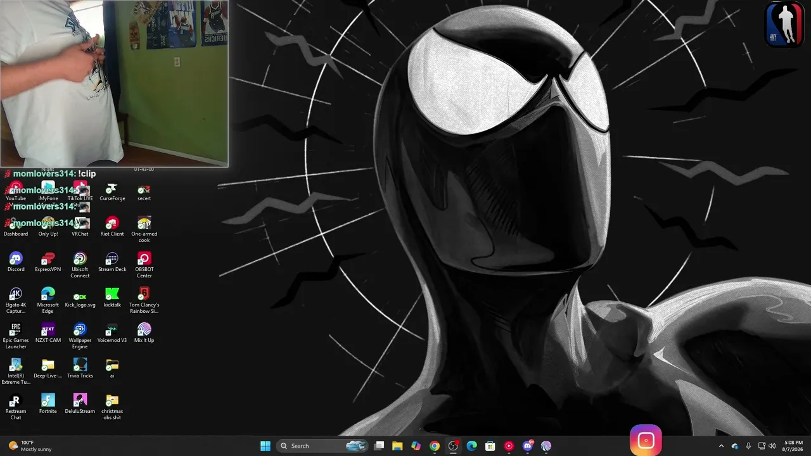This screenshot has width=811, height=456.
Task: Select Tom Clancy's Rainbow Six desktop icon
Action: [144, 301]
